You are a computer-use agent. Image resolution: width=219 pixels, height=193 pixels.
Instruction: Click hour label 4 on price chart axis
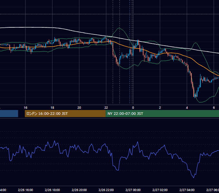[187, 108]
